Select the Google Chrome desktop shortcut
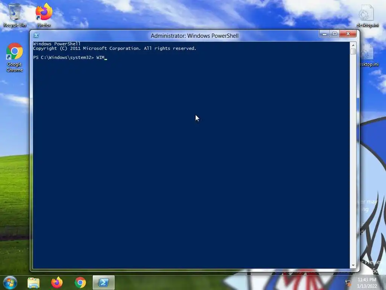Screen dimensions: 386x290 point(15,57)
